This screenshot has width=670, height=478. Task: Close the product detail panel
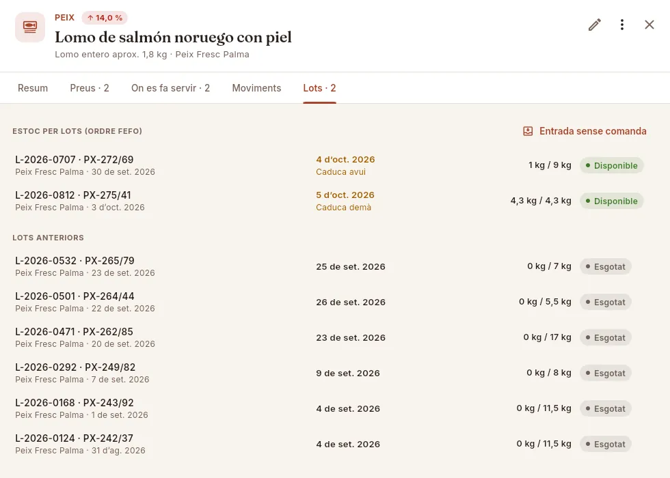tap(649, 25)
